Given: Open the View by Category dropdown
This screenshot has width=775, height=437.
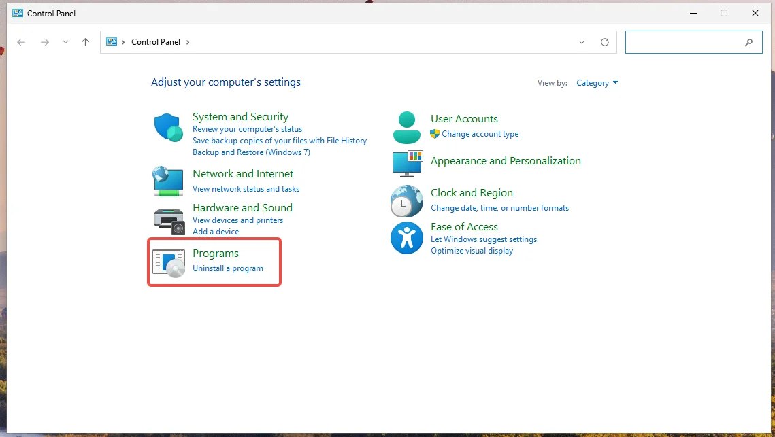Looking at the screenshot, I should coord(597,83).
